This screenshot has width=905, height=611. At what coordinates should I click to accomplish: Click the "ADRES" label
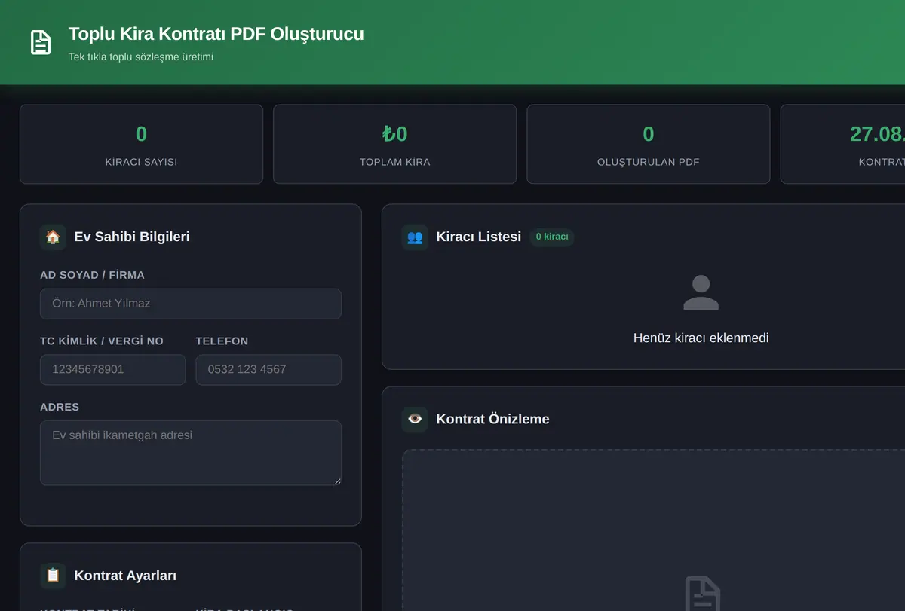60,407
